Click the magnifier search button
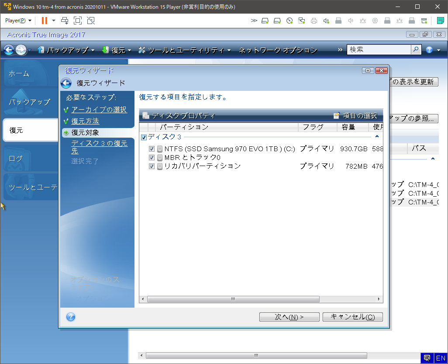 pos(416,49)
